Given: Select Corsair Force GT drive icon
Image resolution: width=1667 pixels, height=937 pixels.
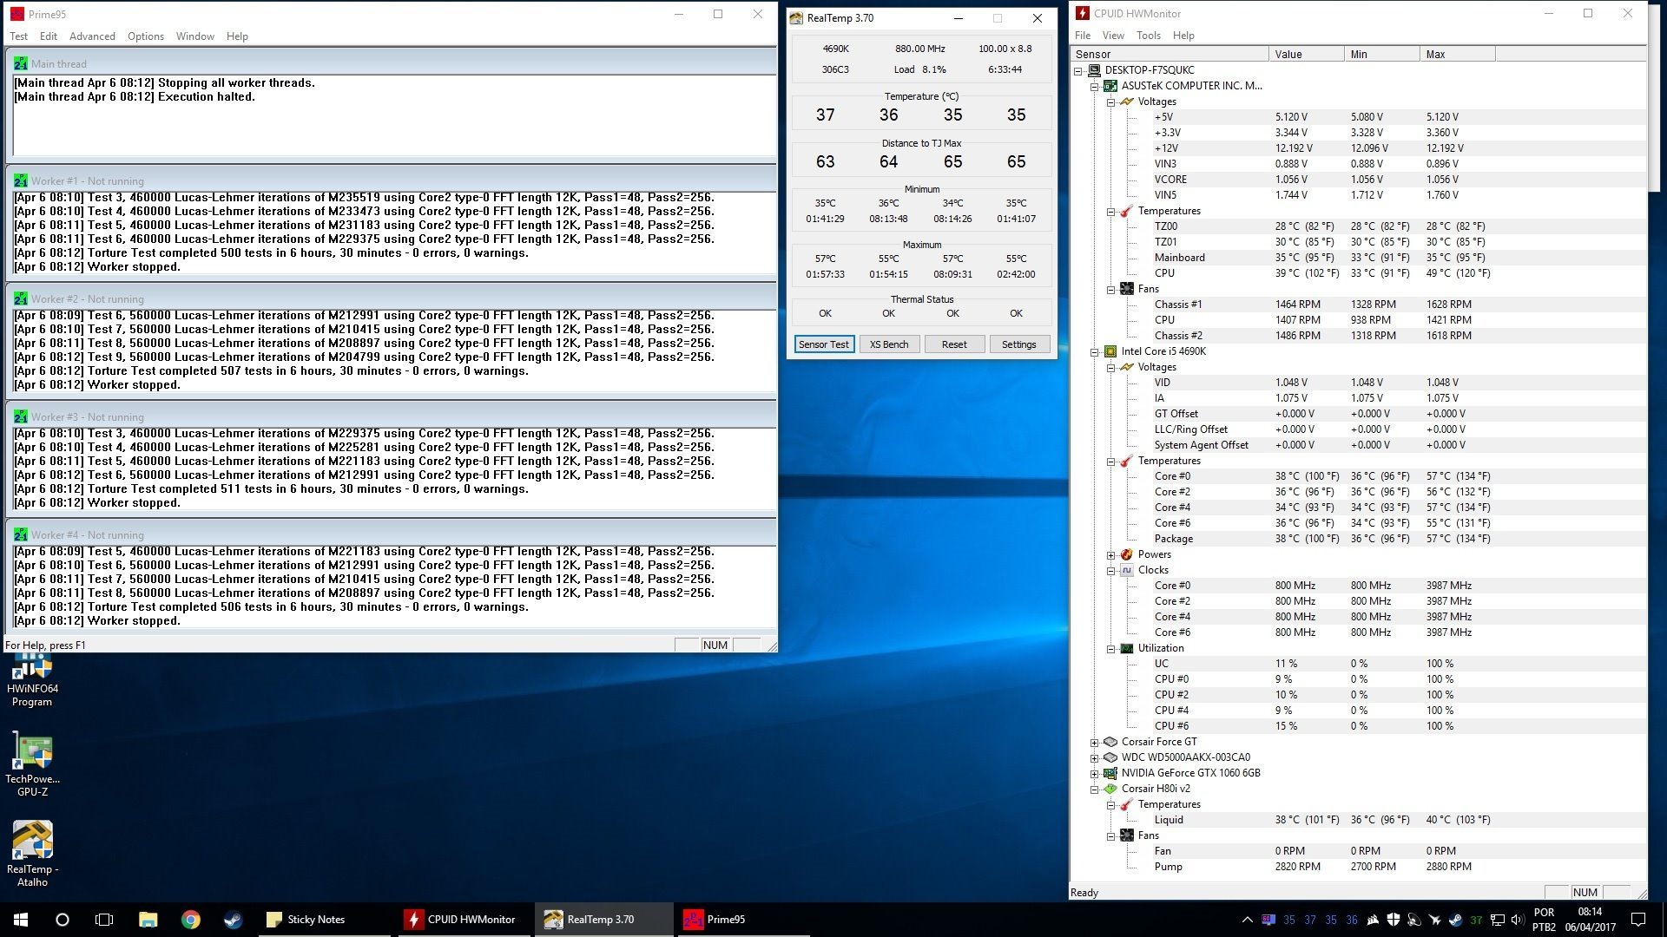Looking at the screenshot, I should coord(1110,742).
